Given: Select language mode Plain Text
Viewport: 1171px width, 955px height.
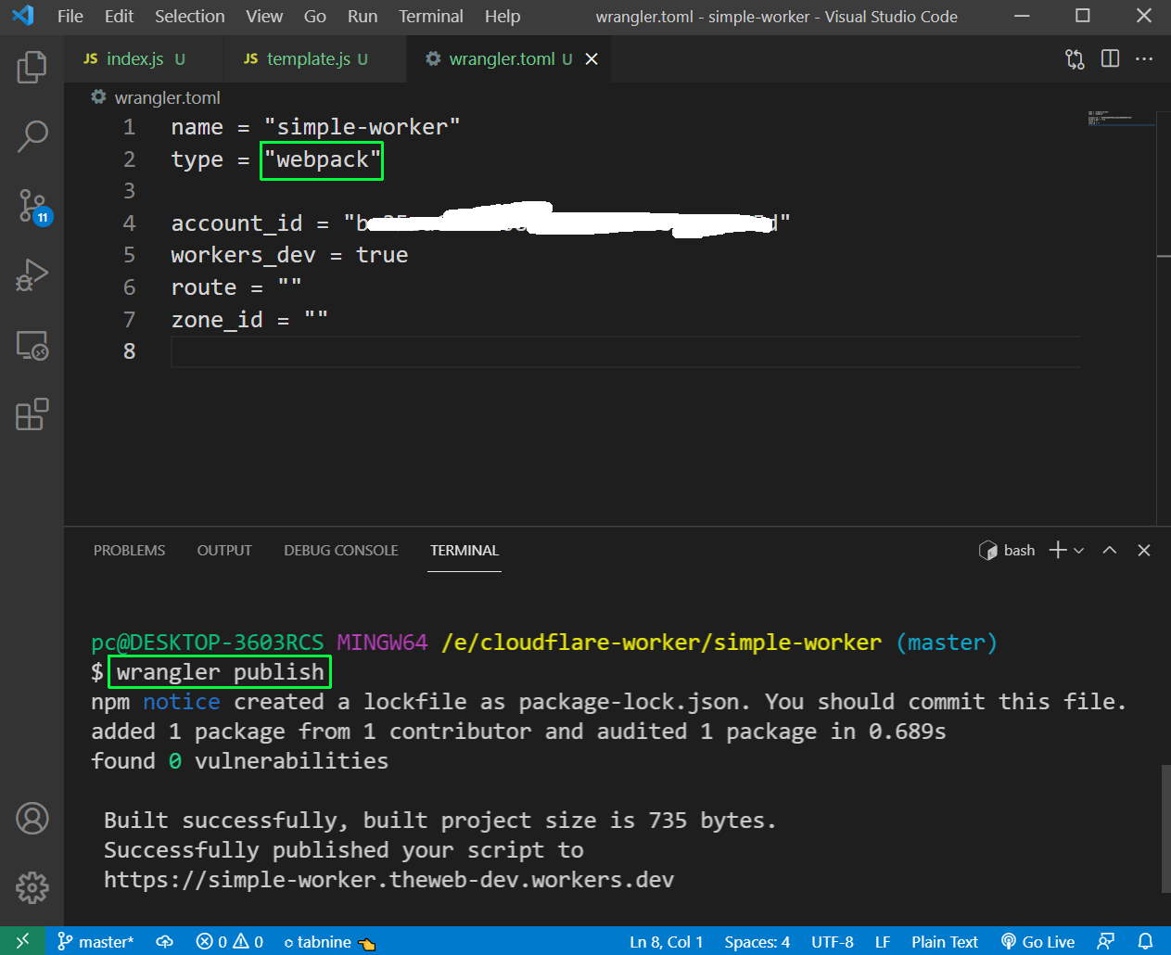Looking at the screenshot, I should click(944, 942).
